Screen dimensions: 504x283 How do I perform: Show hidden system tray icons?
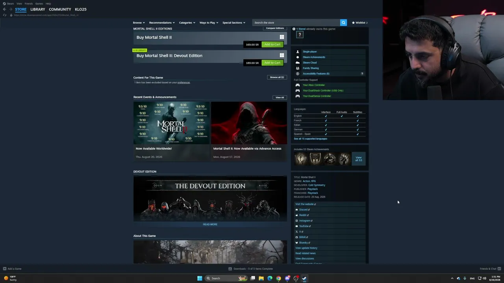click(x=452, y=278)
